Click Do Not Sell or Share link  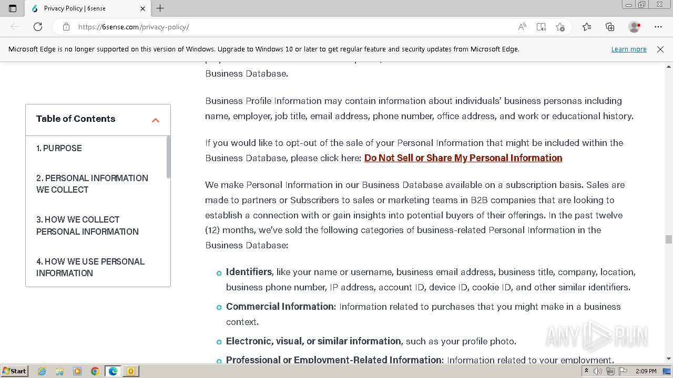tap(463, 158)
